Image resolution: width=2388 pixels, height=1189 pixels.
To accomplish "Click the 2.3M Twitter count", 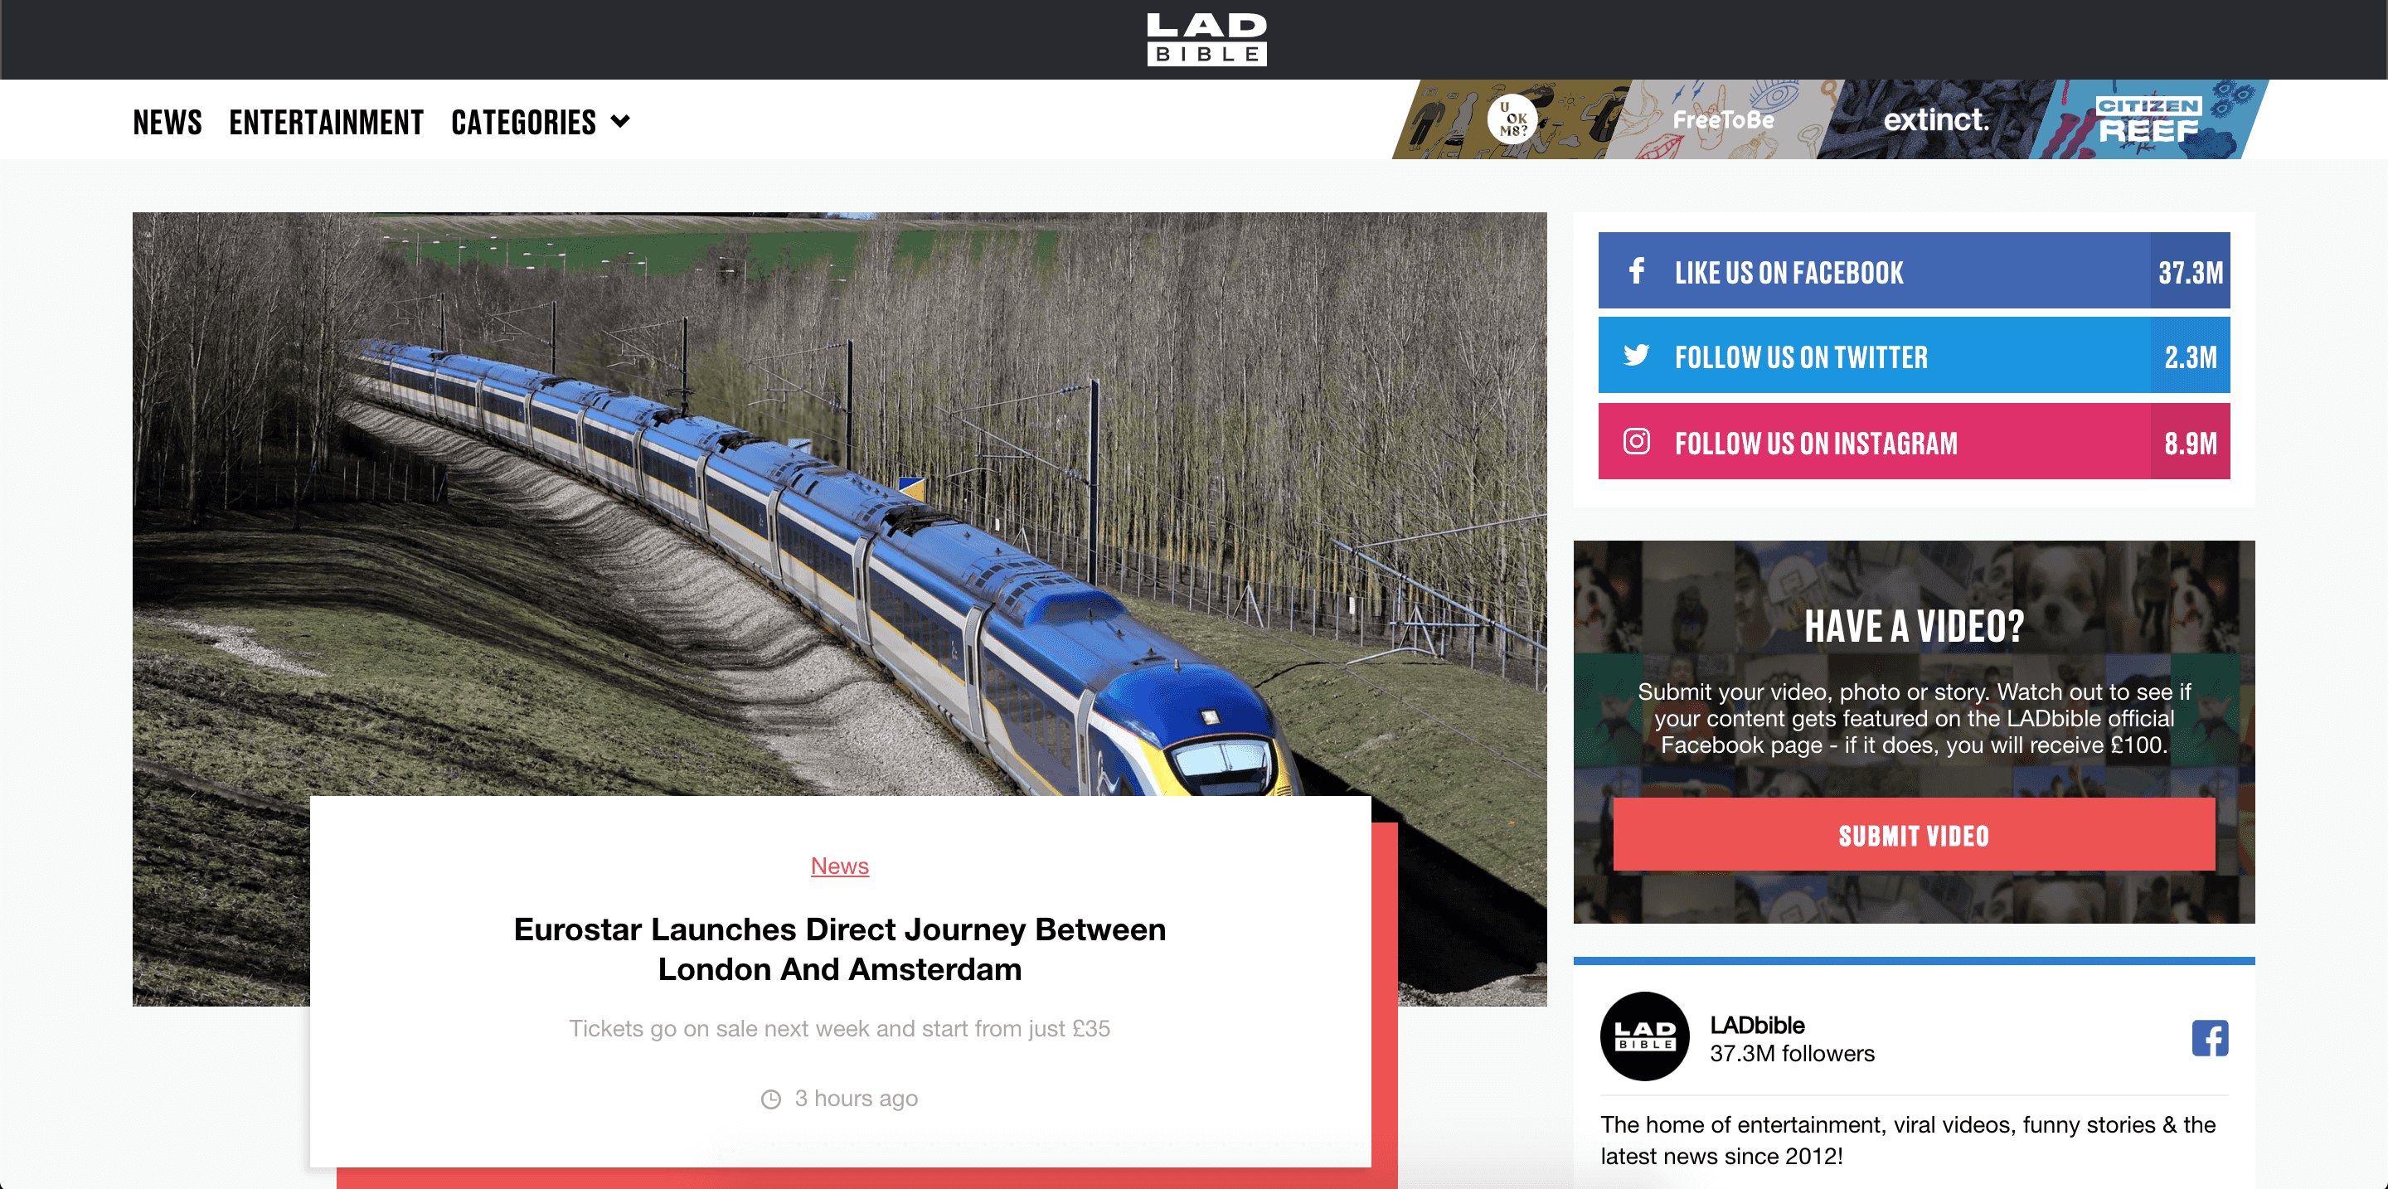I will 2190,356.
